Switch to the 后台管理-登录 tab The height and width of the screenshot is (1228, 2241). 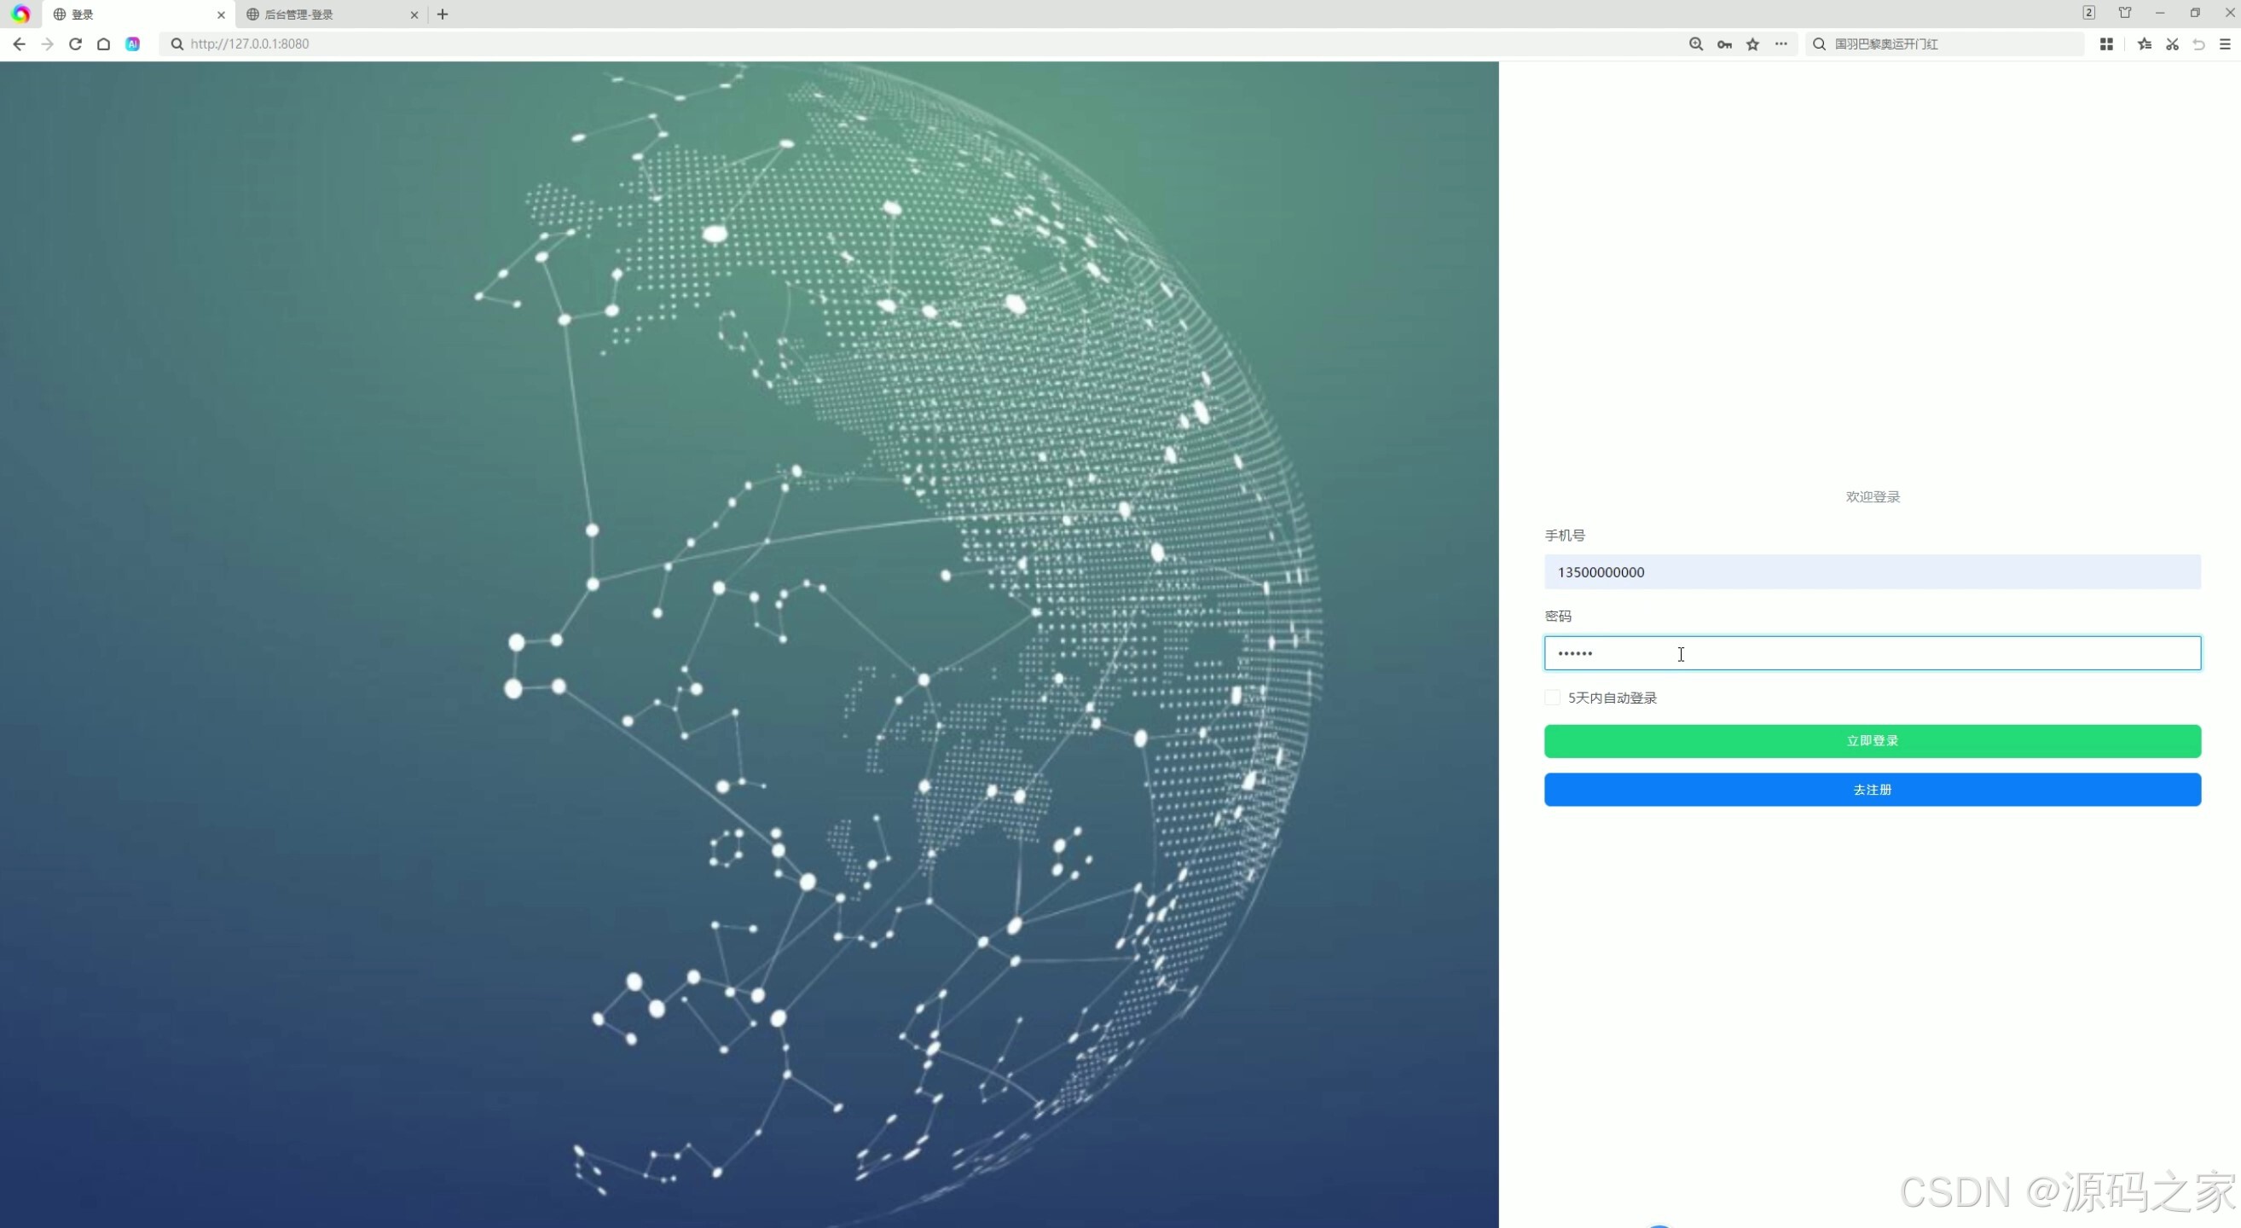(x=321, y=14)
